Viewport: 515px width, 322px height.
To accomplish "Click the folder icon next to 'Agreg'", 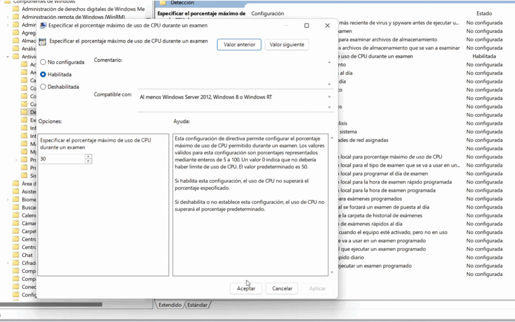I will [x=16, y=33].
